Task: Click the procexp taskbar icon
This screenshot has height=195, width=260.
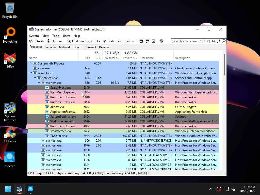Action: (x=30, y=189)
